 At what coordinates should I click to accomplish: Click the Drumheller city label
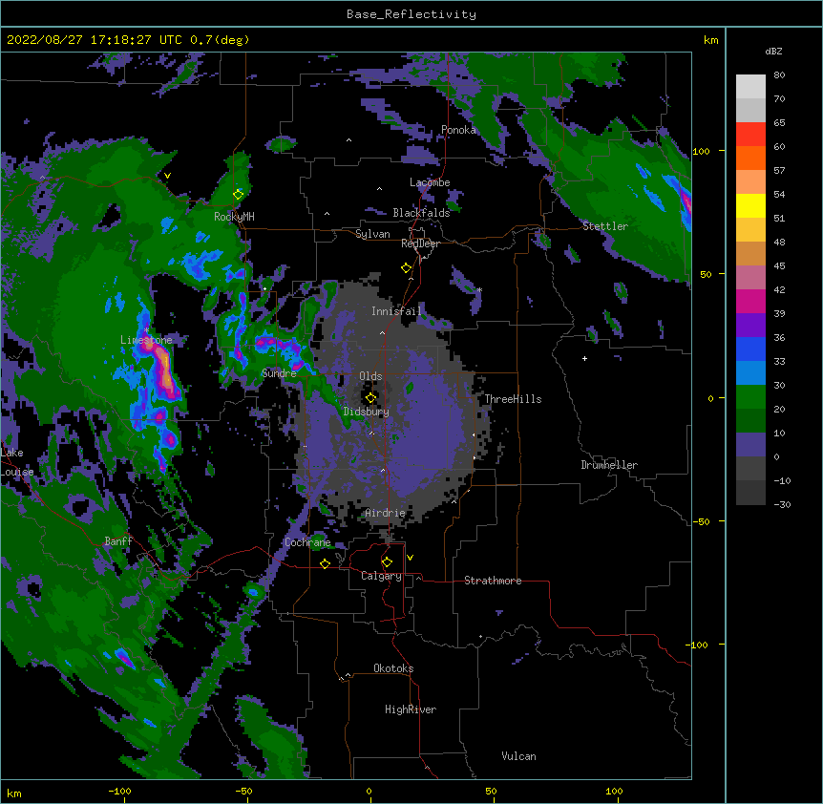(x=609, y=465)
